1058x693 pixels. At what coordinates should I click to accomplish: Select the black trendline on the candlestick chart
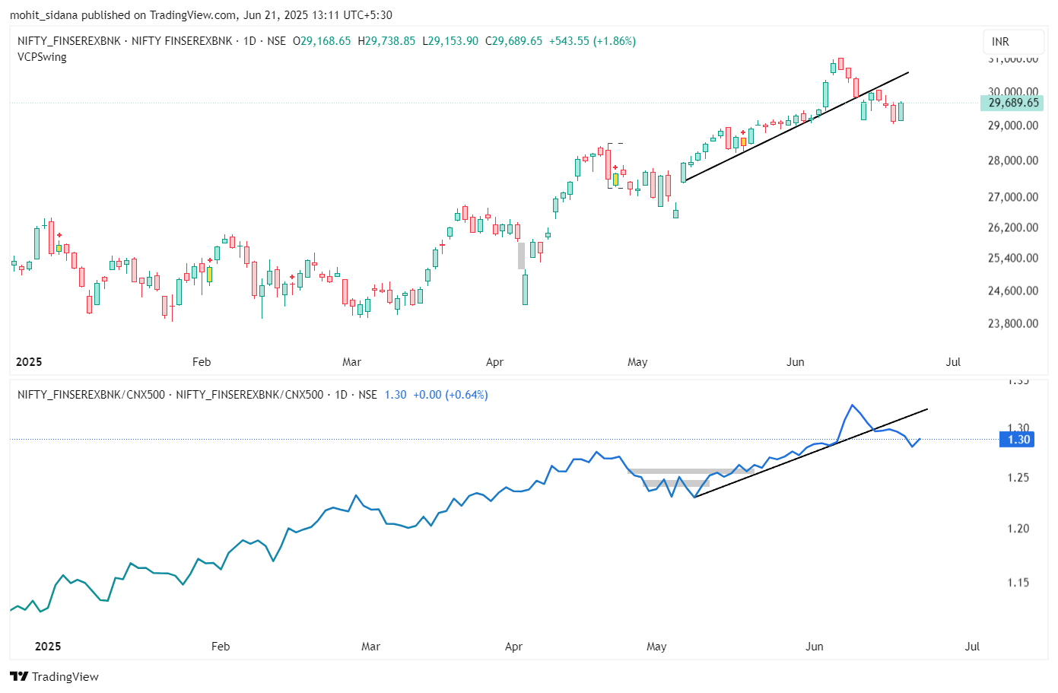coord(796,126)
